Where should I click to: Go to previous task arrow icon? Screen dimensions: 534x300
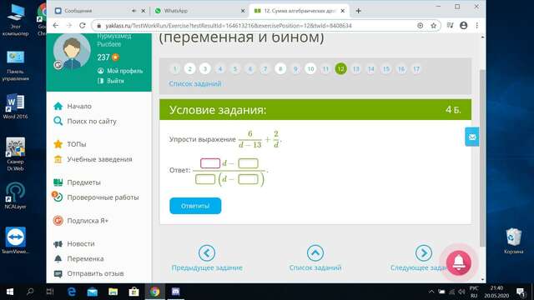[x=207, y=253]
